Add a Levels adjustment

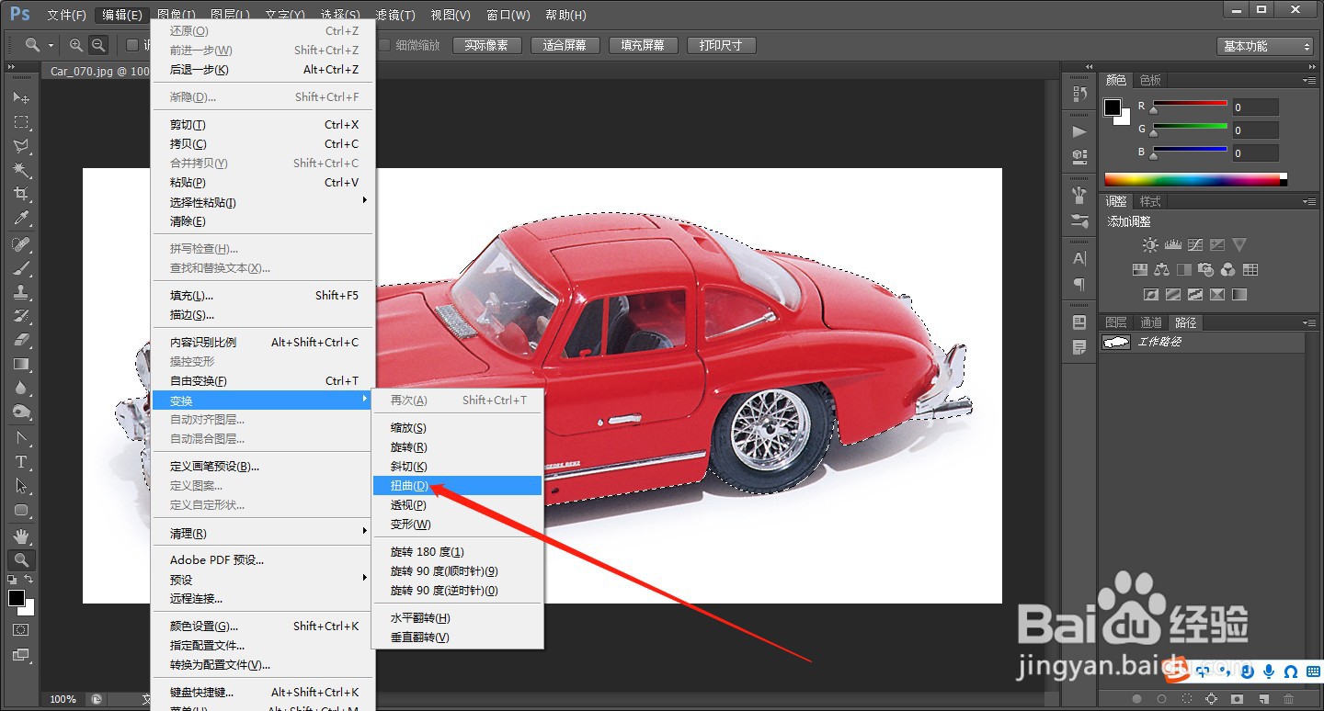[x=1172, y=245]
